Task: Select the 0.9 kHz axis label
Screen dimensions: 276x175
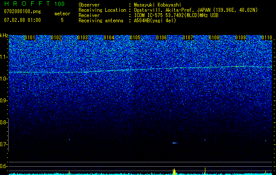Action: tap(4, 101)
